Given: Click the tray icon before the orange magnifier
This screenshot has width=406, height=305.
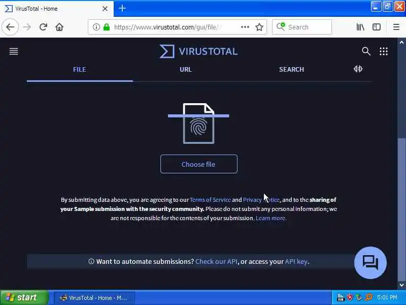Looking at the screenshot, I should point(359,297).
